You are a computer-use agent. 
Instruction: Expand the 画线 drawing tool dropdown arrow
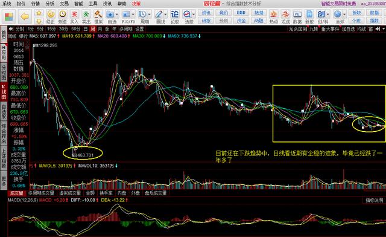(165, 15)
